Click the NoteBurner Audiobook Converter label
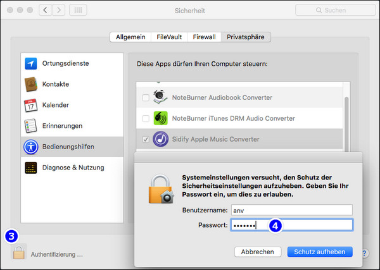 [x=222, y=97]
